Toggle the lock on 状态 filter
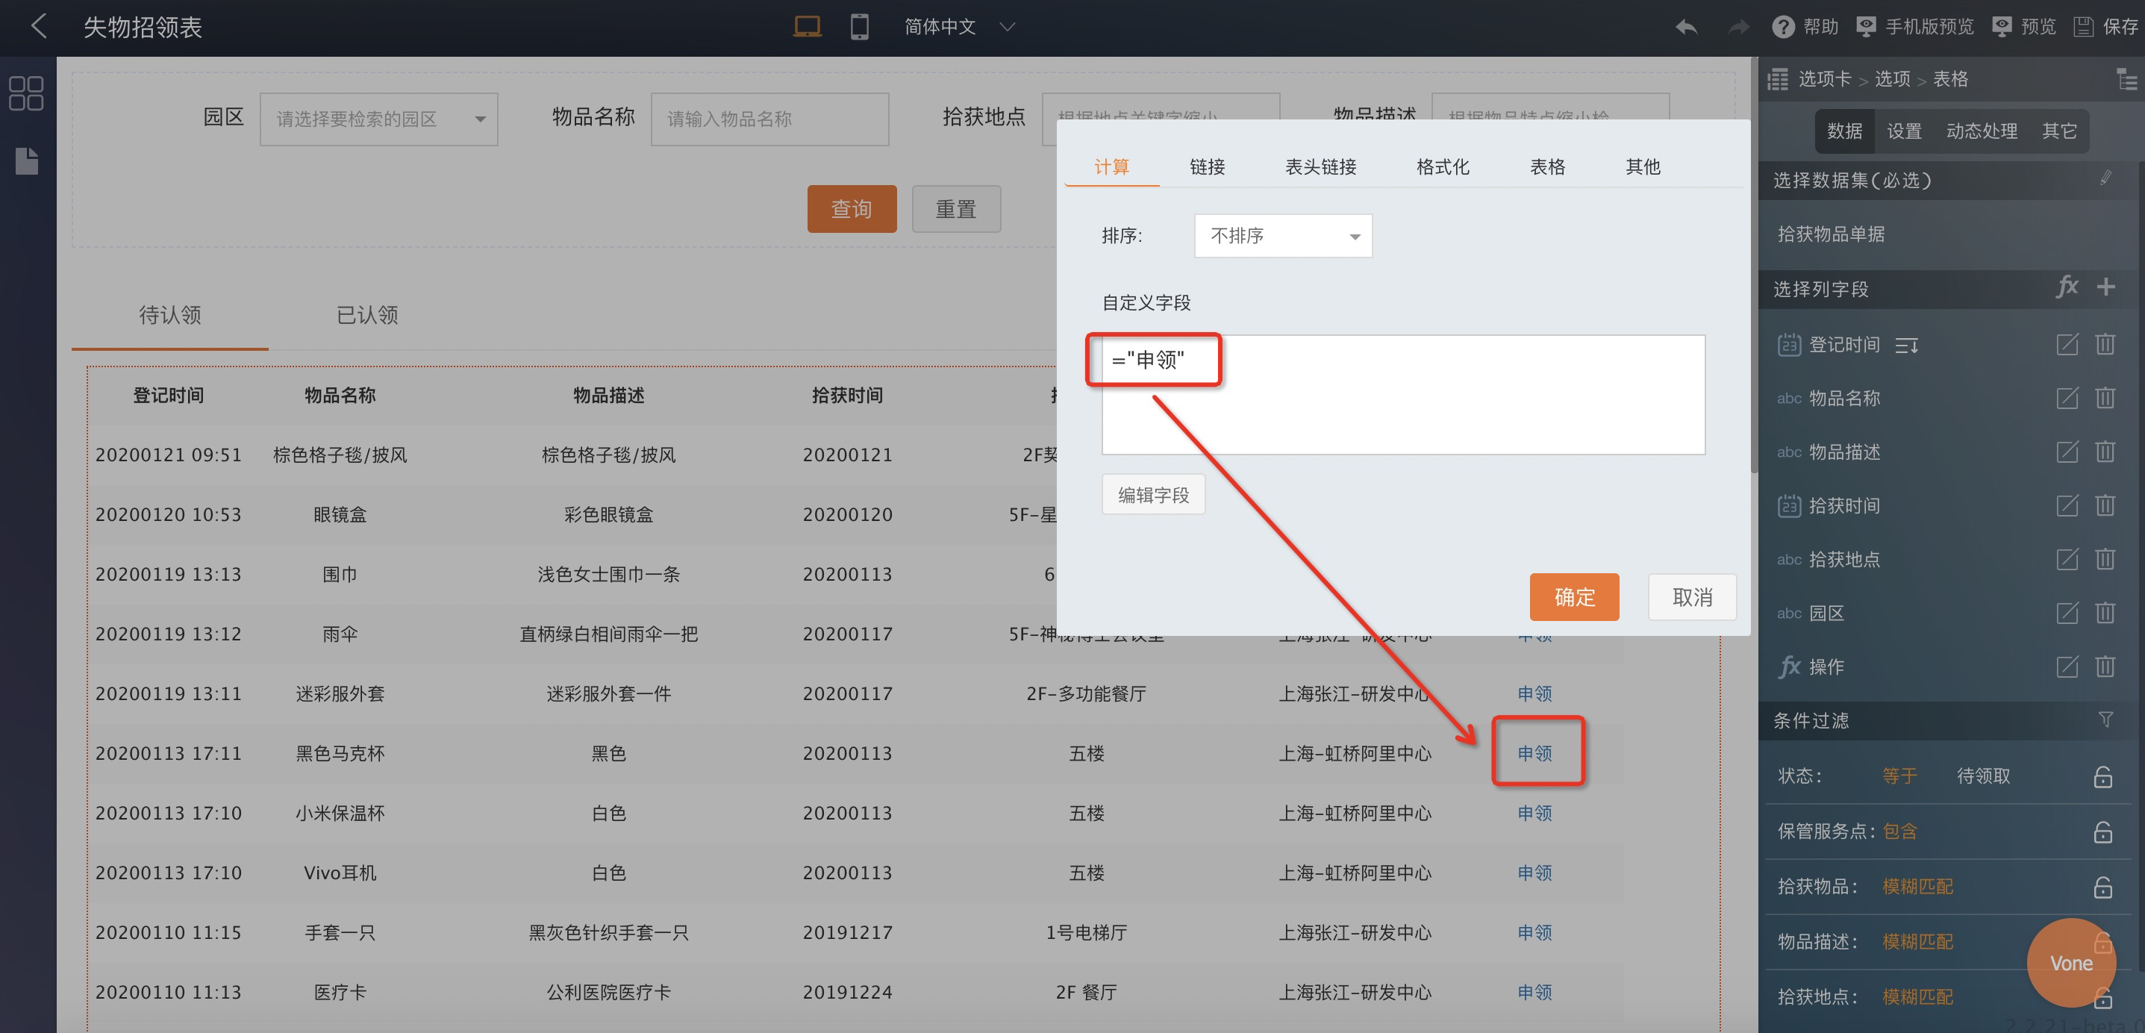The image size is (2145, 1033). (x=2102, y=776)
